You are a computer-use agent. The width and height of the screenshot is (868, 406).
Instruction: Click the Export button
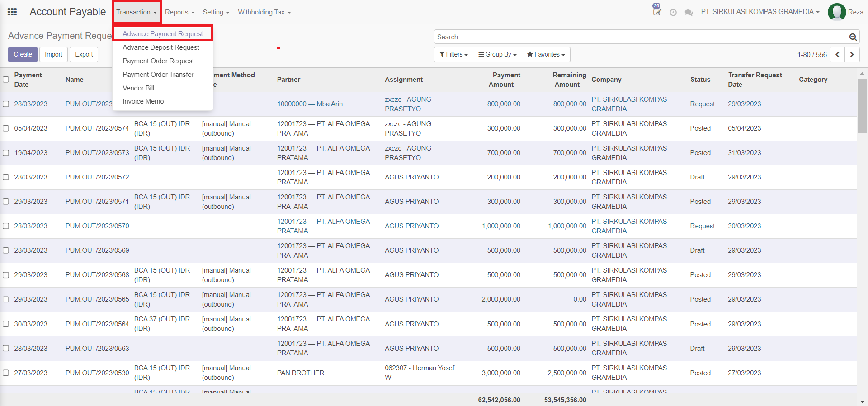coord(84,55)
